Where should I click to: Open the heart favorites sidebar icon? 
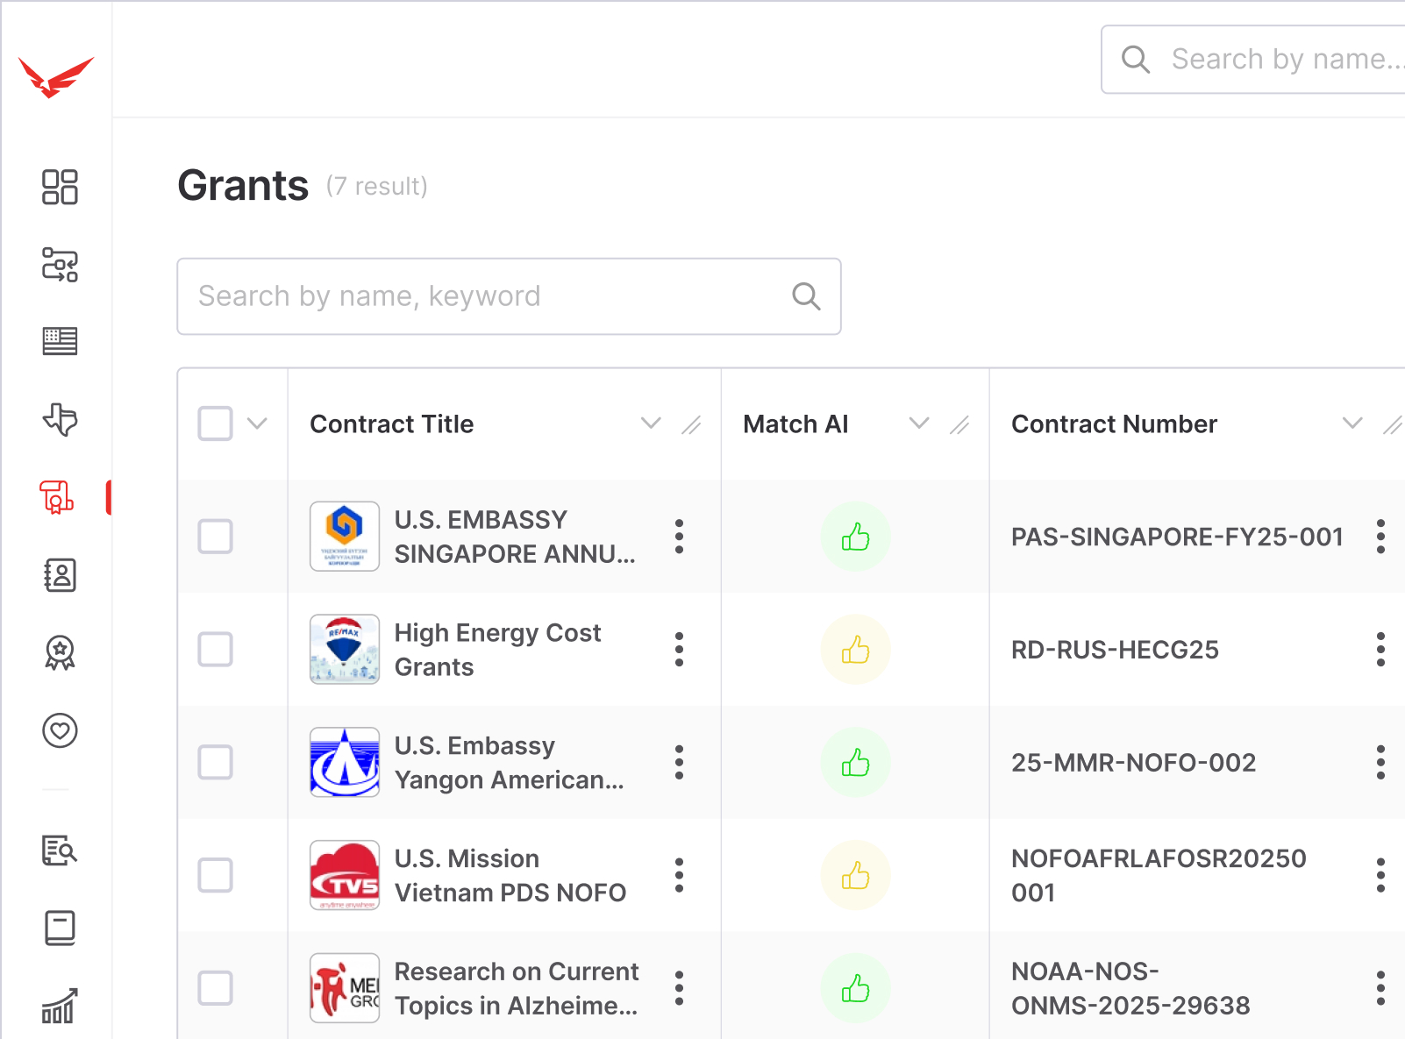point(60,730)
